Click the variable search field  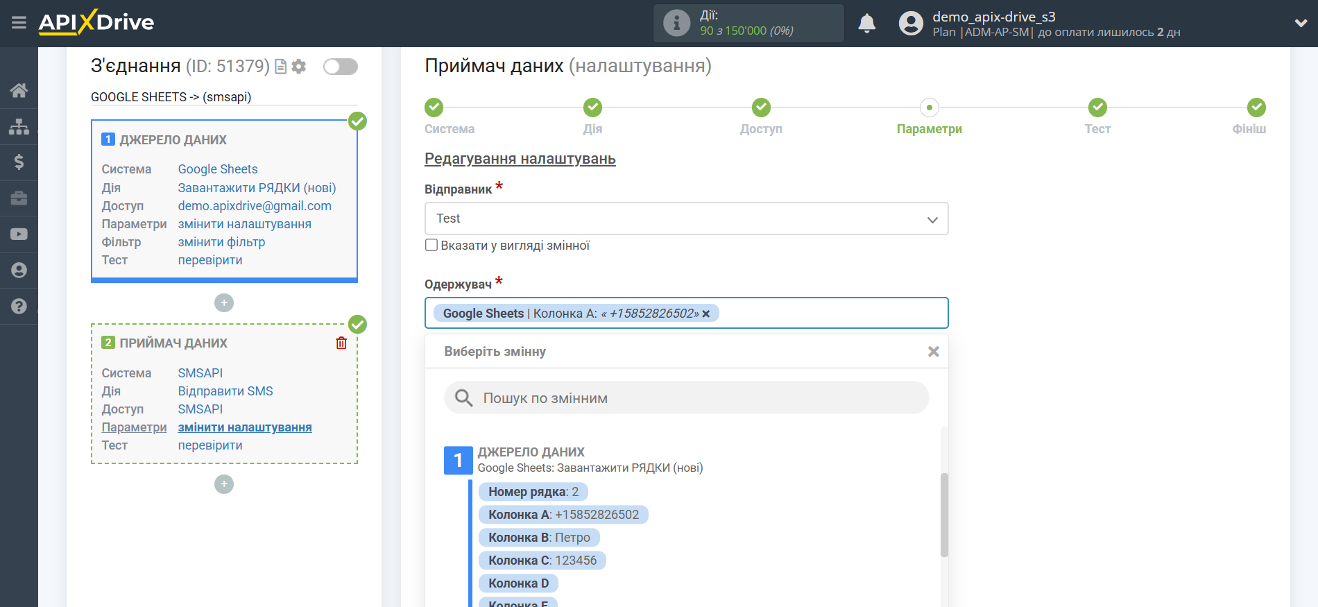click(x=686, y=397)
